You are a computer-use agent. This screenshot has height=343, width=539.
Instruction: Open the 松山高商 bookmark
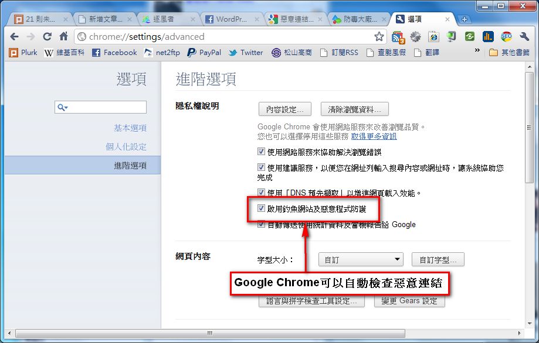291,53
